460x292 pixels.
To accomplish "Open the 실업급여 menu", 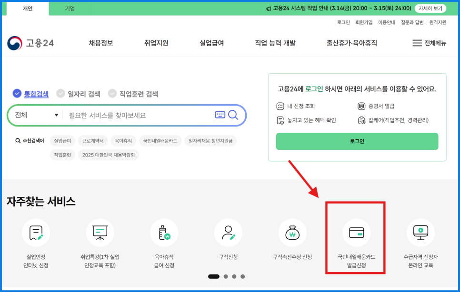I will point(212,43).
